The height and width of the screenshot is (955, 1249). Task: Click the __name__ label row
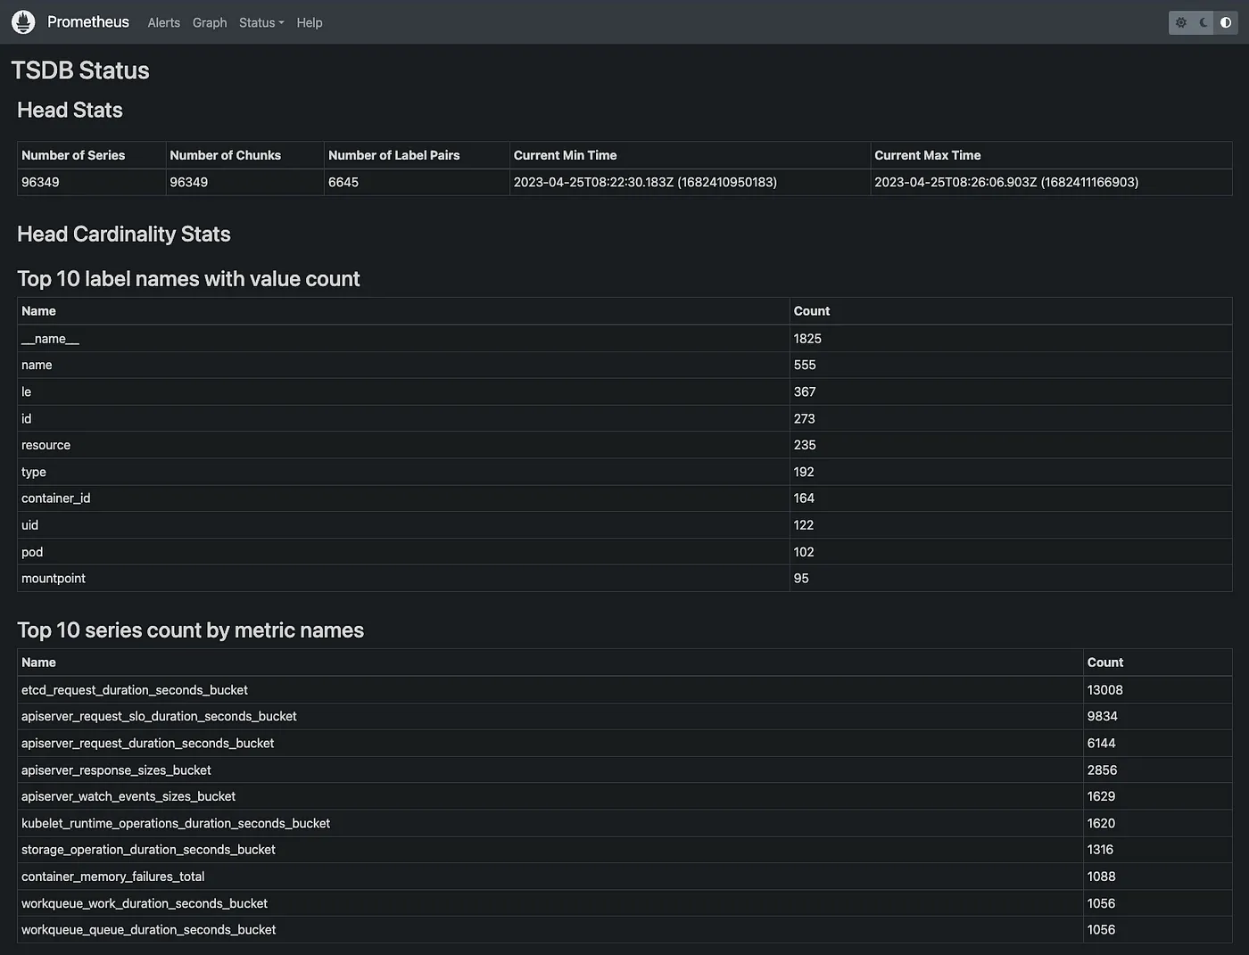point(50,339)
